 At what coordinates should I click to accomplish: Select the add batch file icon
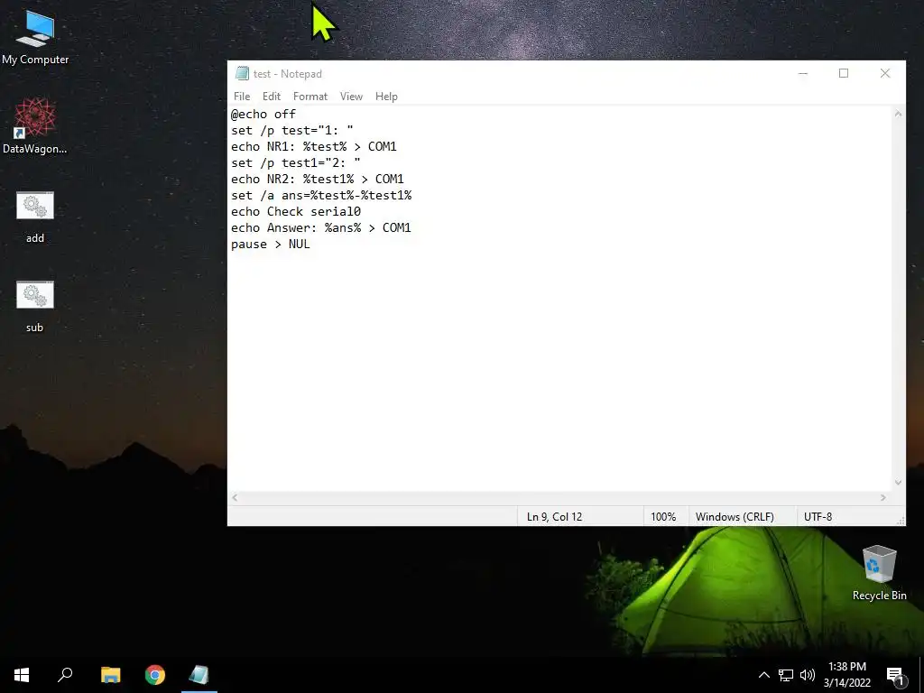[35, 217]
